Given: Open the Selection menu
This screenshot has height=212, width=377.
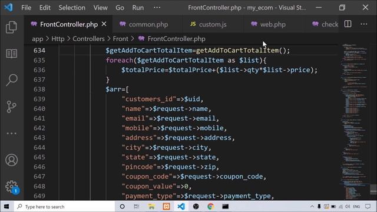Looking at the screenshot, I should (x=72, y=8).
